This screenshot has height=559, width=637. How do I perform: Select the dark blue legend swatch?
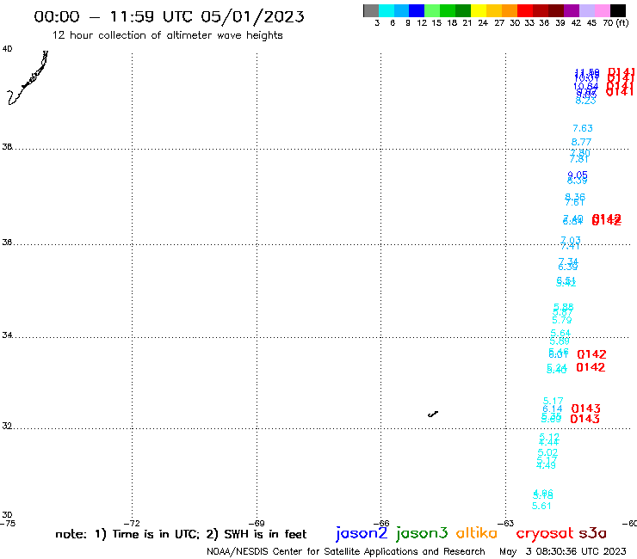417,10
